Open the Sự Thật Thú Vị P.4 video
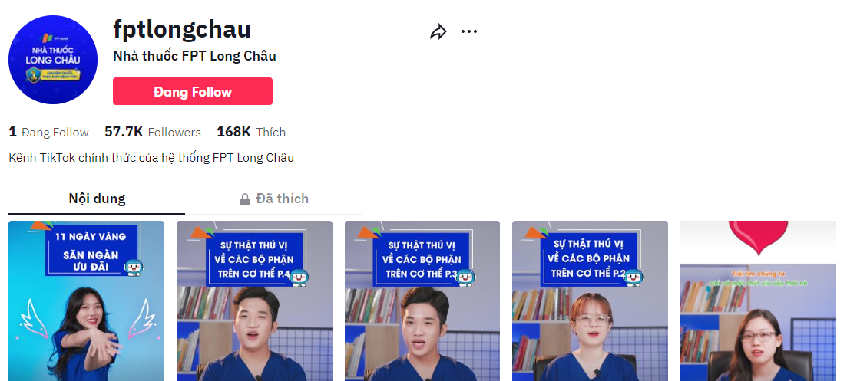The image size is (847, 381). point(254,301)
